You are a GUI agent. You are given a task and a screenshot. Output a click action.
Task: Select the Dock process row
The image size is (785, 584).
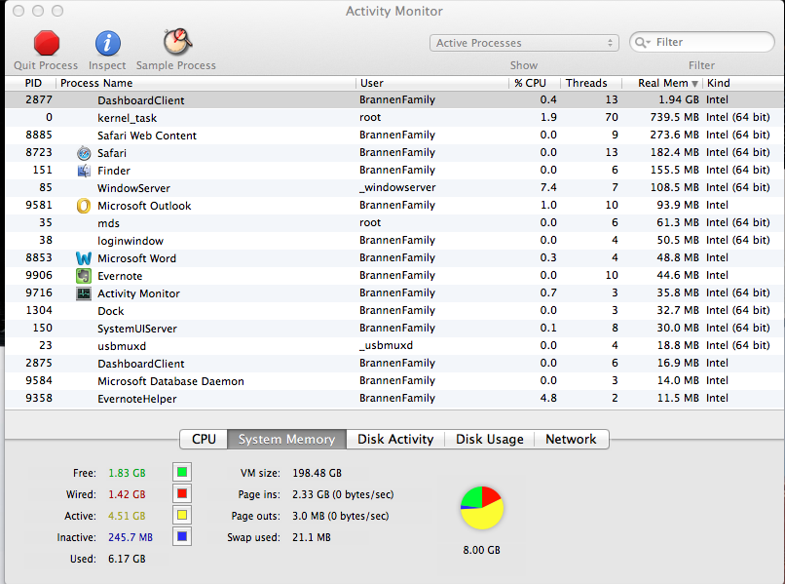(394, 310)
